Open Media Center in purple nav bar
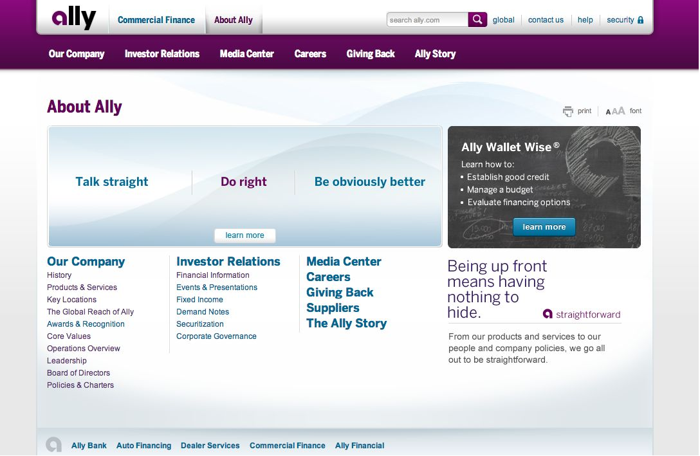This screenshot has height=456, width=700. click(247, 54)
